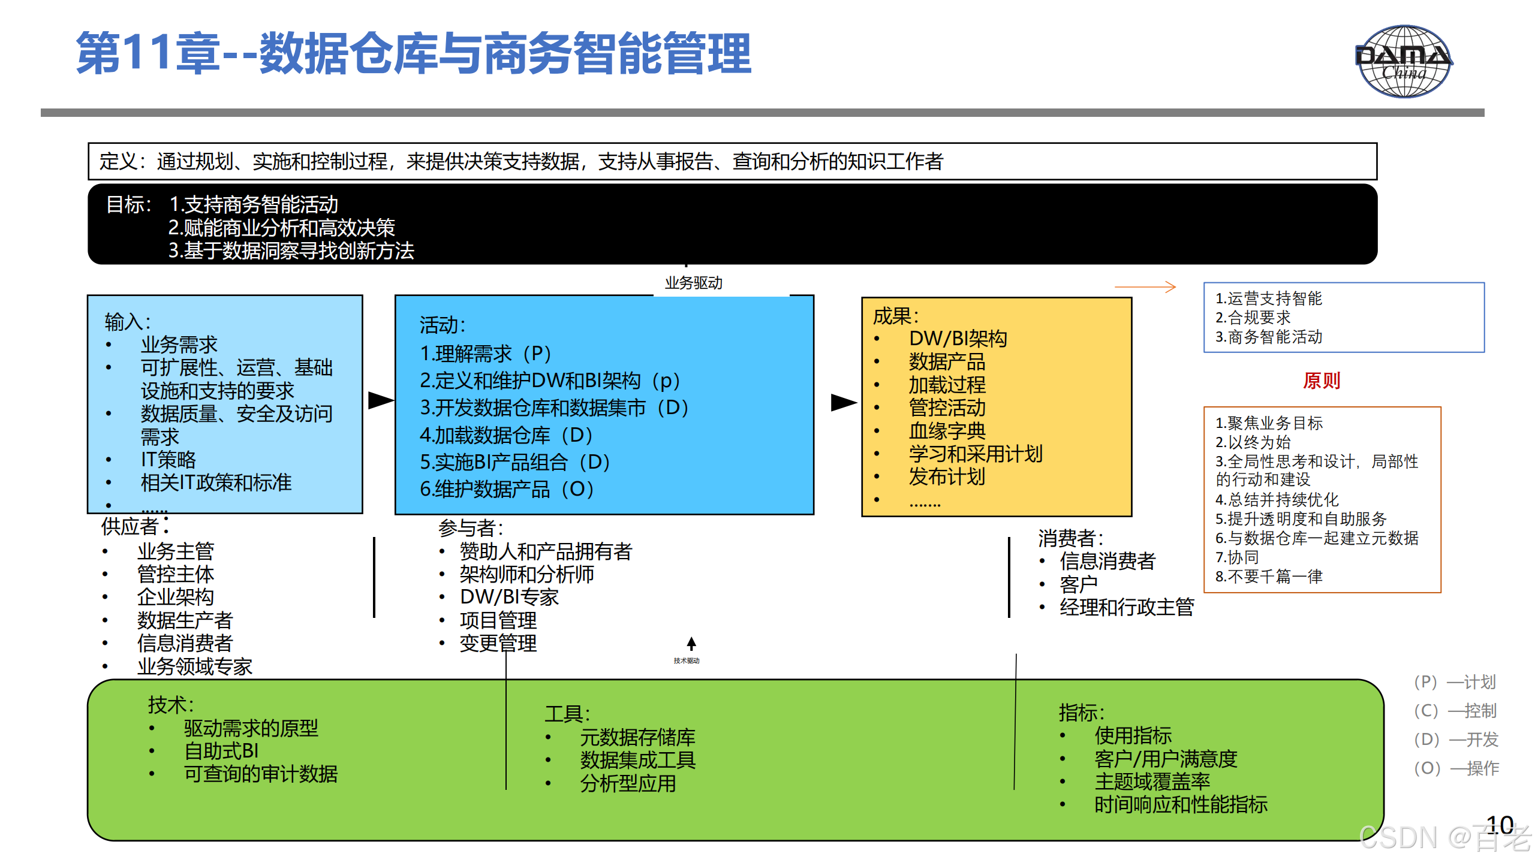Viewport: 1535px width, 863px height.
Task: Select the light blue 输入 box
Action: 225,404
